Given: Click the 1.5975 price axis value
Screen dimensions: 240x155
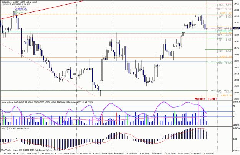Looking at the screenshot, I should click(236, 74).
